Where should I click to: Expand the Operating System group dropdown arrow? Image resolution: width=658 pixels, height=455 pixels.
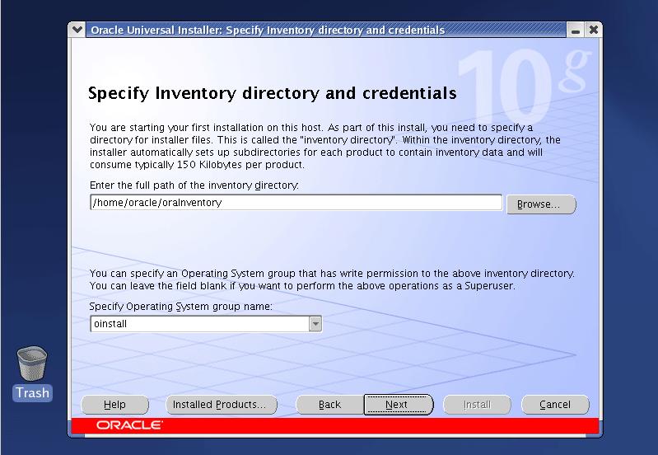click(315, 324)
